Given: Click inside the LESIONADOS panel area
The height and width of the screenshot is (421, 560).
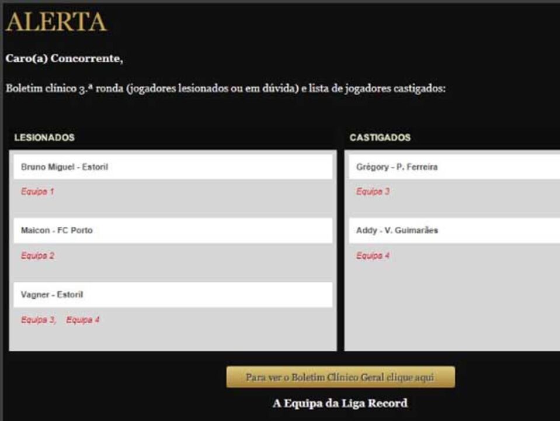Looking at the screenshot, I should pyautogui.click(x=172, y=339).
